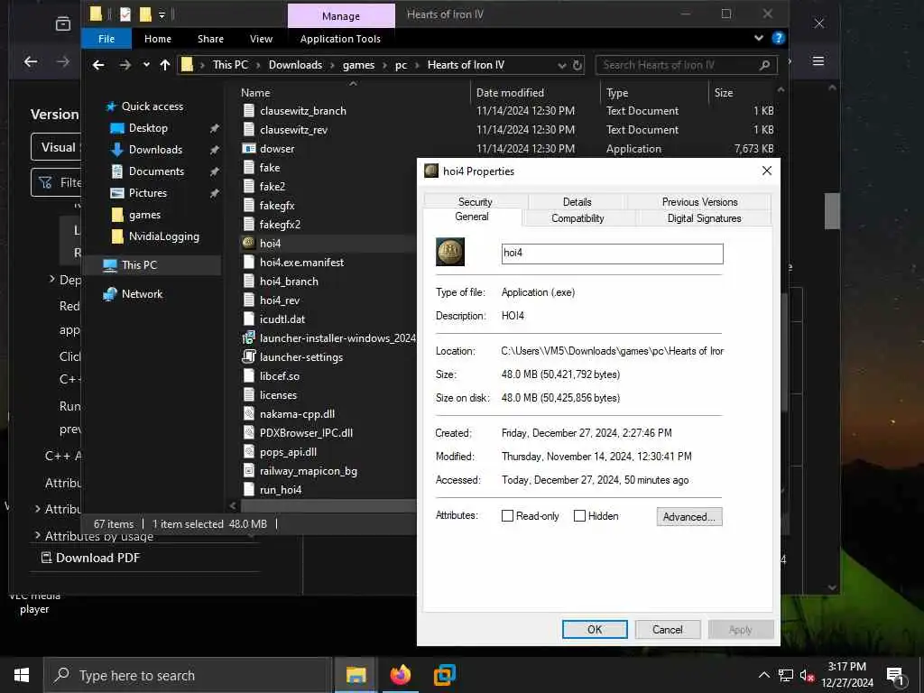
Task: Click the muted volume tray icon
Action: pos(807,675)
